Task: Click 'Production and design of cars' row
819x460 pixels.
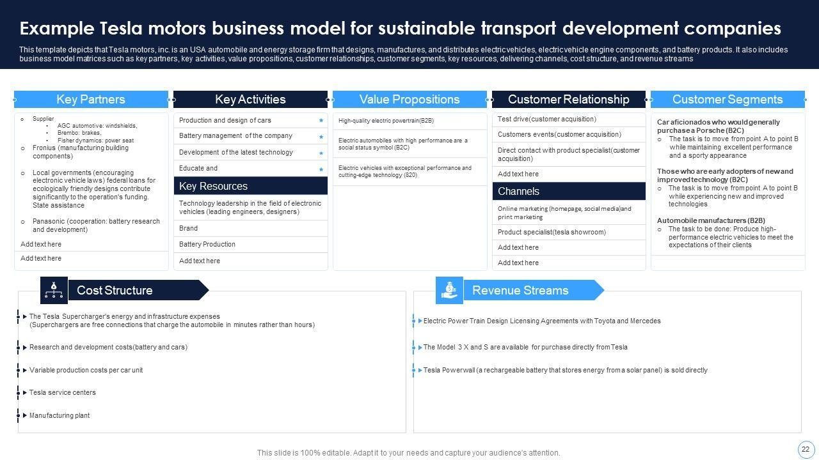Action: [250, 120]
